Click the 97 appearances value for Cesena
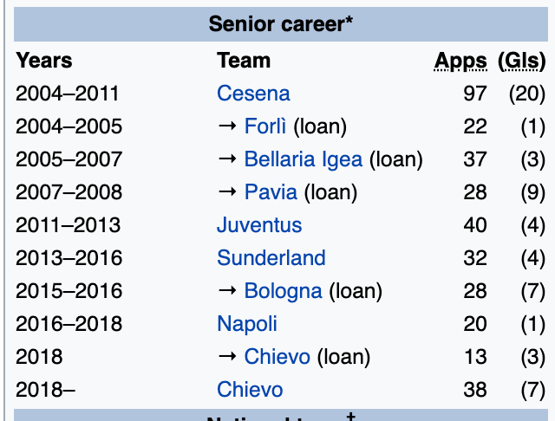This screenshot has height=421, width=555. pyautogui.click(x=475, y=94)
